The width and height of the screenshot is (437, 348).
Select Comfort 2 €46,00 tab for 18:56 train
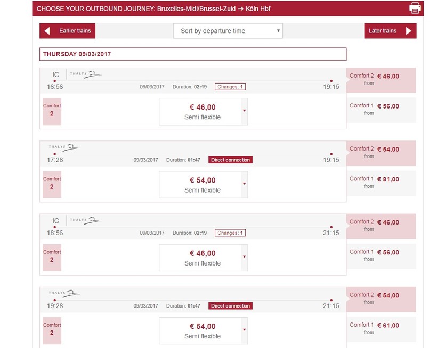pos(381,225)
